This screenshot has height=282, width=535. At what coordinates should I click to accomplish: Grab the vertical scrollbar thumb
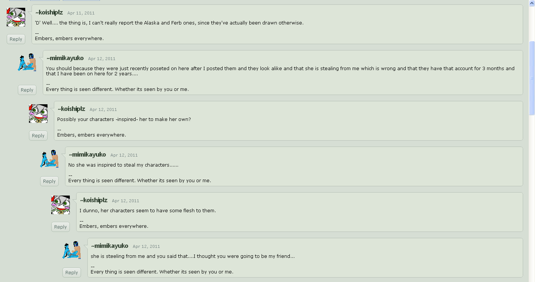coord(532,78)
